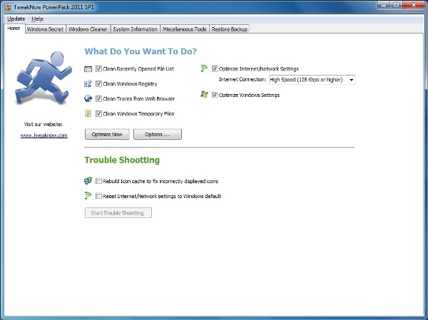Click the recently opened file list icon
Viewport: 428px width, 320px height.
(88, 69)
